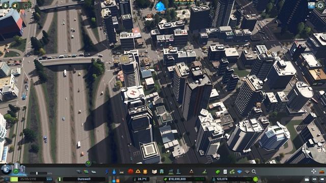The width and height of the screenshot is (326, 183).
Task: Click the gray layer icon in toolbar
Action: pos(247,172)
